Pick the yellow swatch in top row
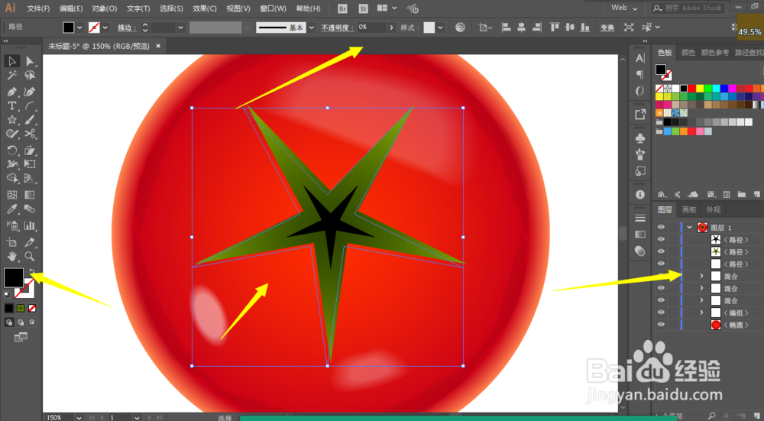Screen dimensions: 764x421 pyautogui.click(x=700, y=88)
